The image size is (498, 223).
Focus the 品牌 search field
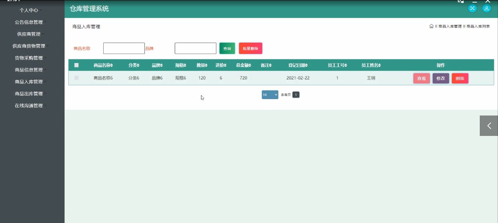(196, 48)
